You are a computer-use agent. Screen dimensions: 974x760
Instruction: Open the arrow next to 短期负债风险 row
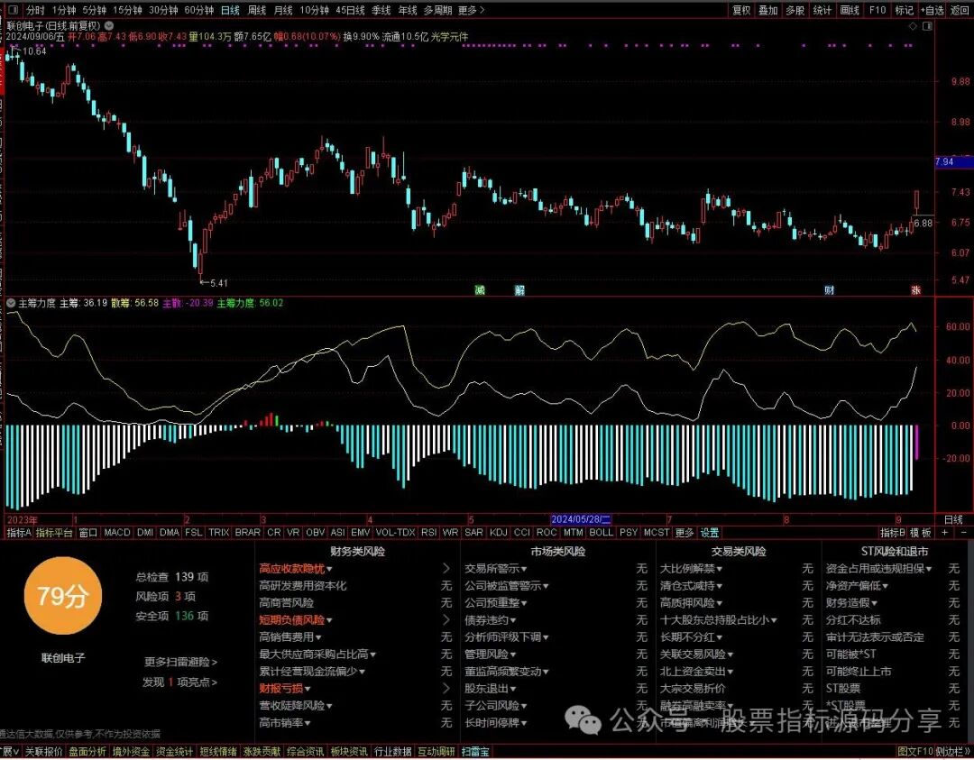coord(446,619)
